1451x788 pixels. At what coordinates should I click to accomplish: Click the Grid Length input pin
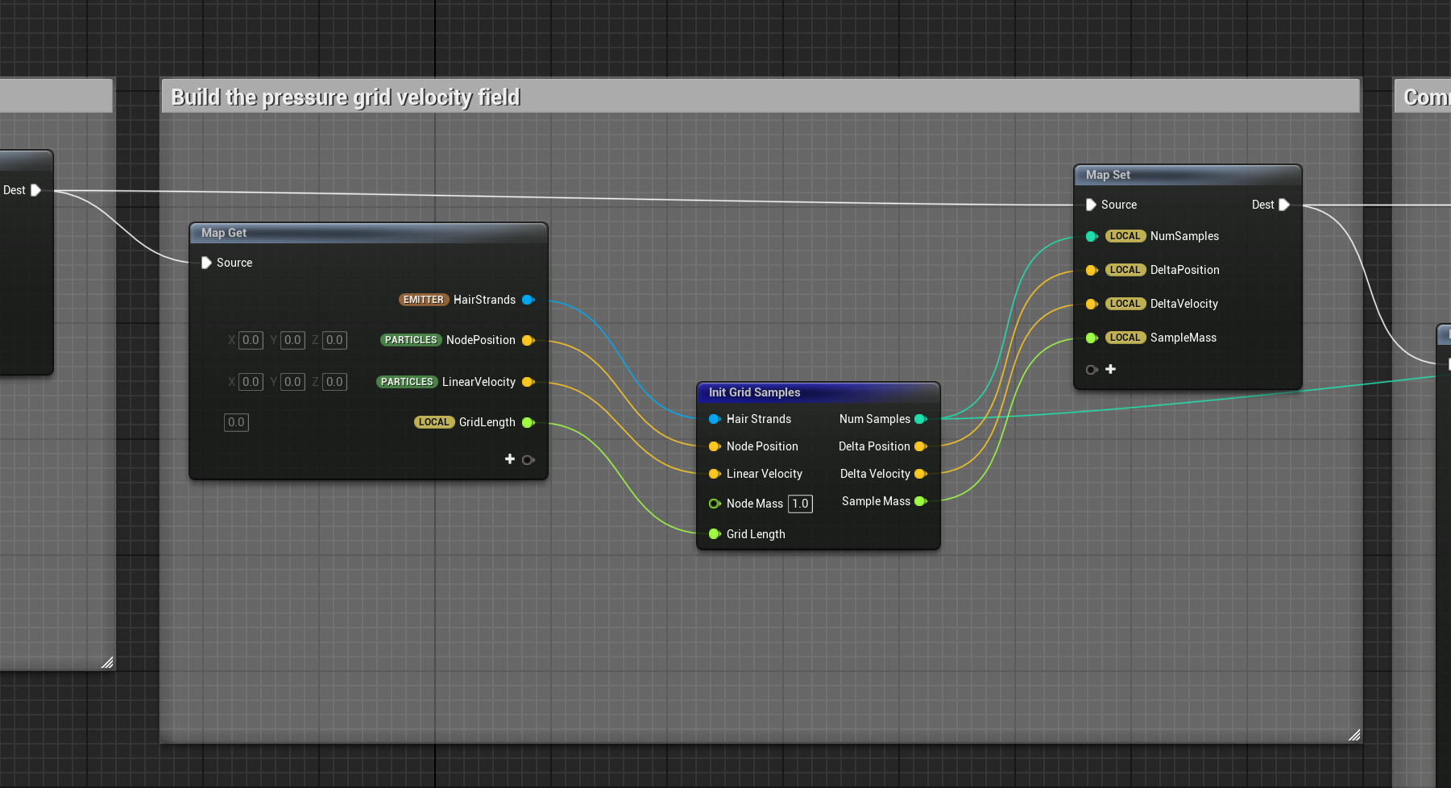pos(714,534)
